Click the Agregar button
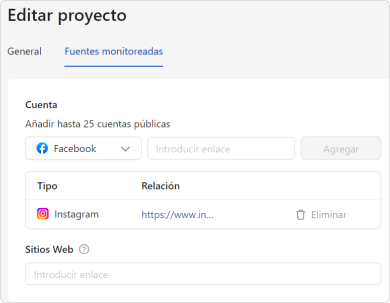Image resolution: width=390 pixels, height=303 pixels. click(341, 148)
